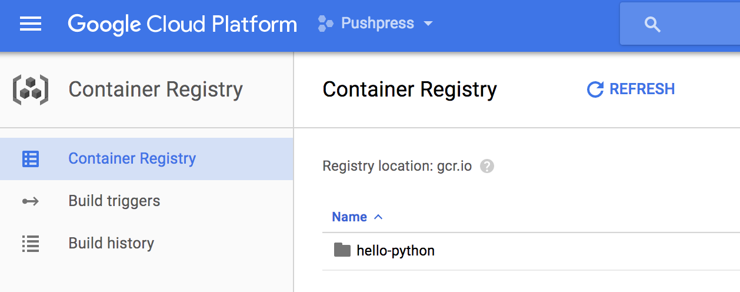
Task: Click the sidebar Container Registry header title
Action: [x=155, y=89]
